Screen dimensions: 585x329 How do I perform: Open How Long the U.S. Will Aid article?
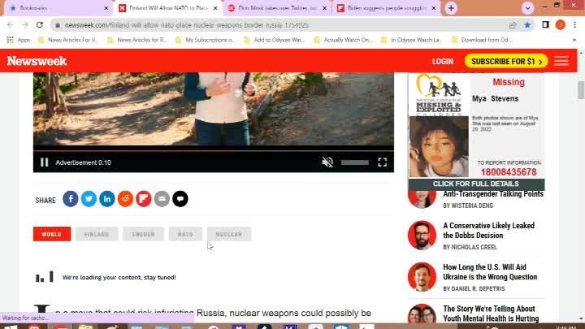pos(490,272)
